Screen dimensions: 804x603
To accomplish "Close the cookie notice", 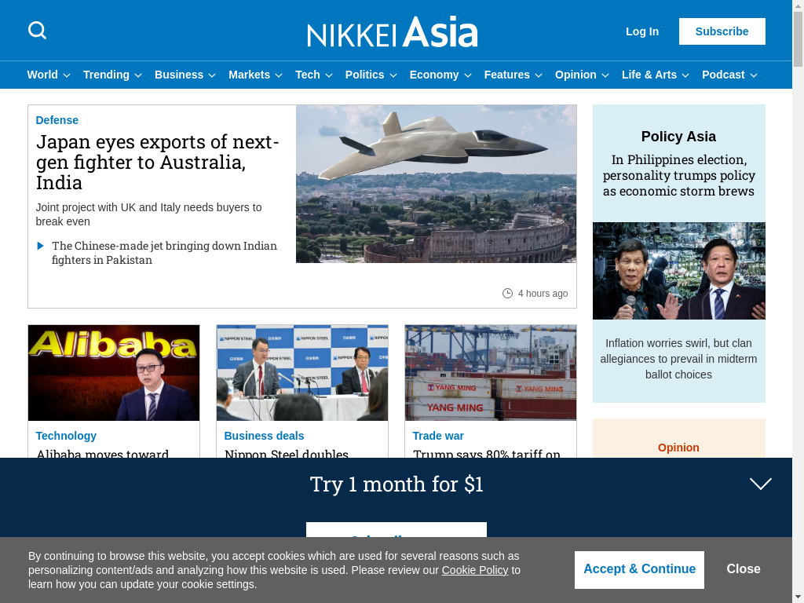I will pyautogui.click(x=744, y=569).
